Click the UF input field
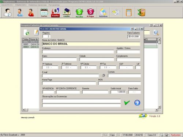The height and width of the screenshot is (137, 183). 138,67
